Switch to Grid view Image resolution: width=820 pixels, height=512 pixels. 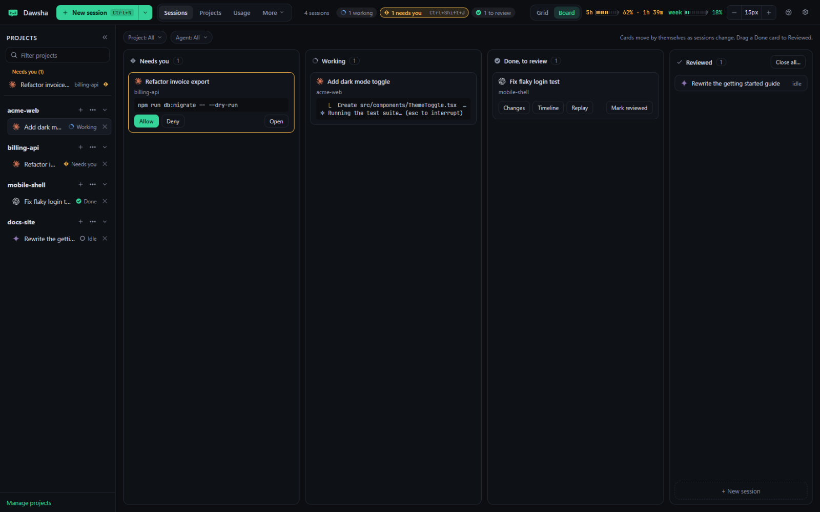tap(542, 13)
